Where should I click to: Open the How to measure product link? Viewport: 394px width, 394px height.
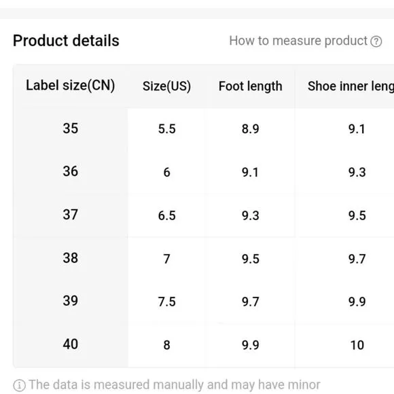click(298, 41)
